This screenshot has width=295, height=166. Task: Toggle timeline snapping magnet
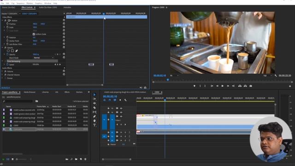click(x=110, y=100)
